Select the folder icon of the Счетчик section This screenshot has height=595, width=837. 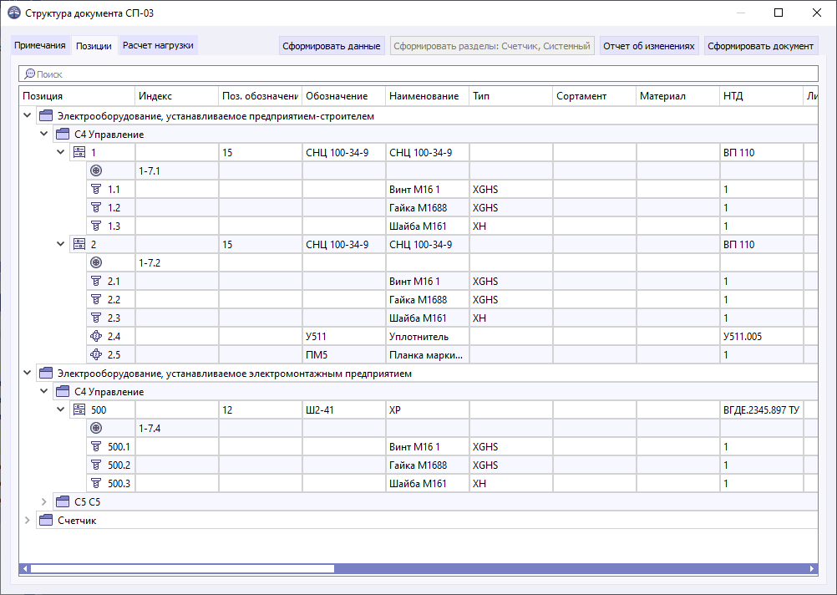coord(45,520)
